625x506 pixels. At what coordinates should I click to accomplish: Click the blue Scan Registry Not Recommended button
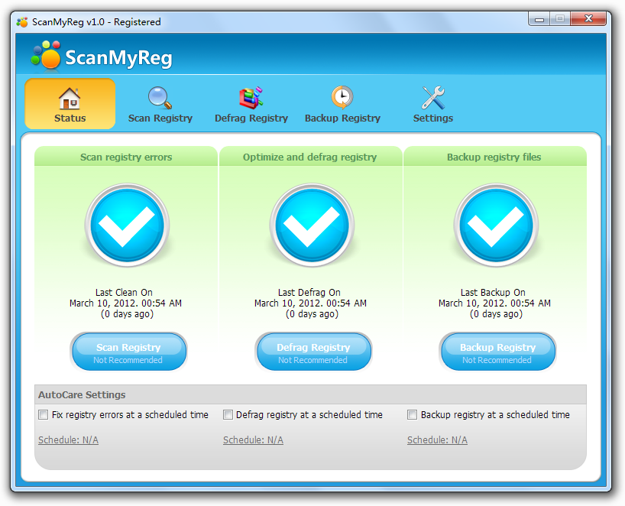(128, 352)
